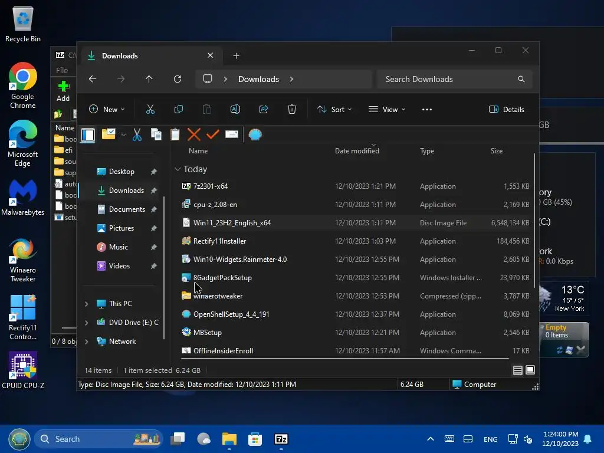Open the Sort dropdown menu
Viewport: 604px width, 453px height.
coord(334,109)
